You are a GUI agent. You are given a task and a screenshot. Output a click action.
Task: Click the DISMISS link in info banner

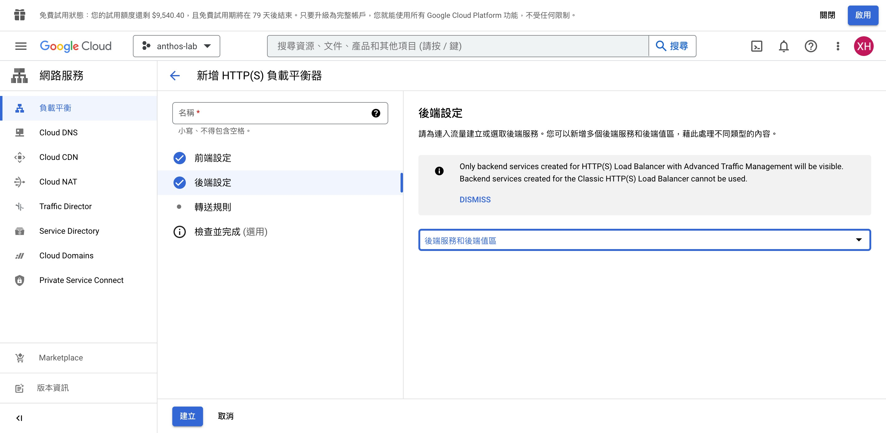pyautogui.click(x=475, y=200)
